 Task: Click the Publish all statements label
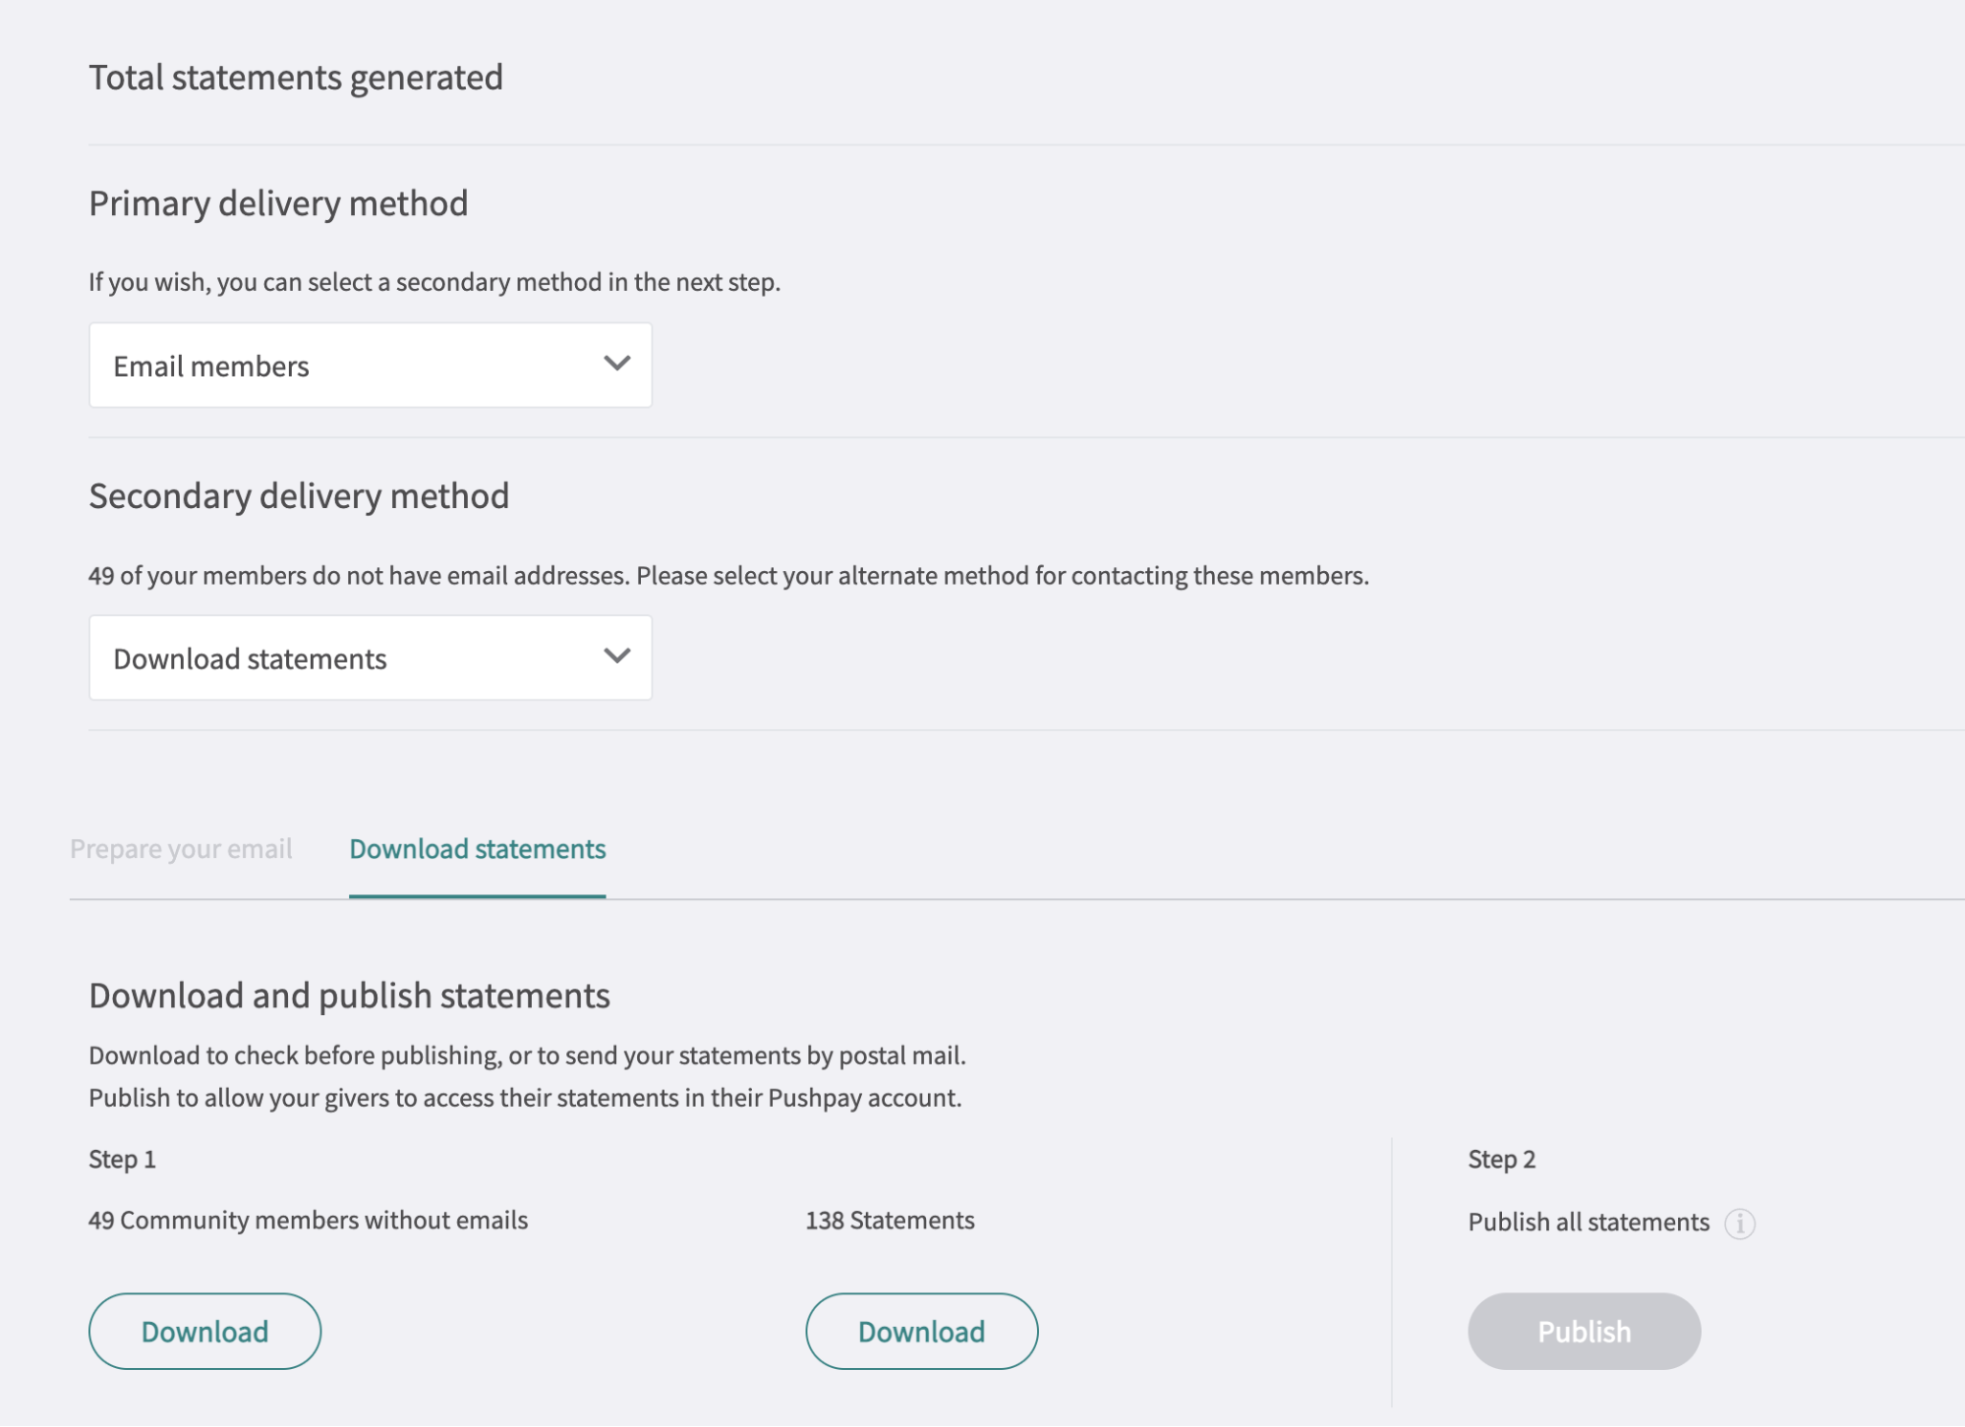[1588, 1222]
